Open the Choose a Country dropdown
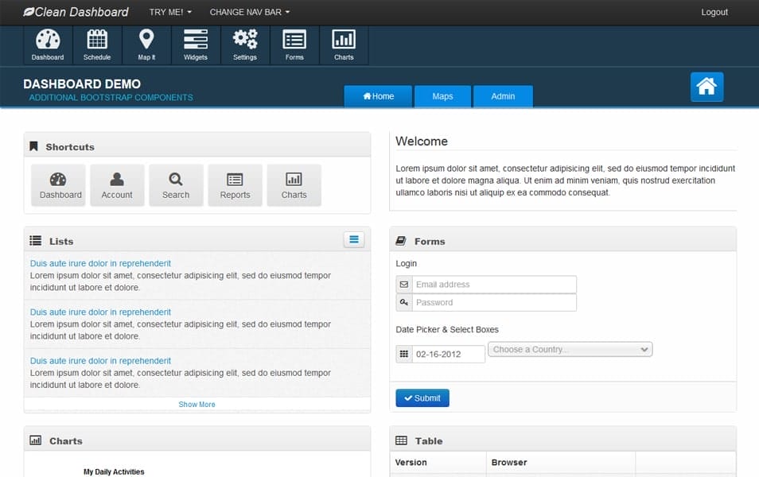This screenshot has width=759, height=477. (570, 349)
